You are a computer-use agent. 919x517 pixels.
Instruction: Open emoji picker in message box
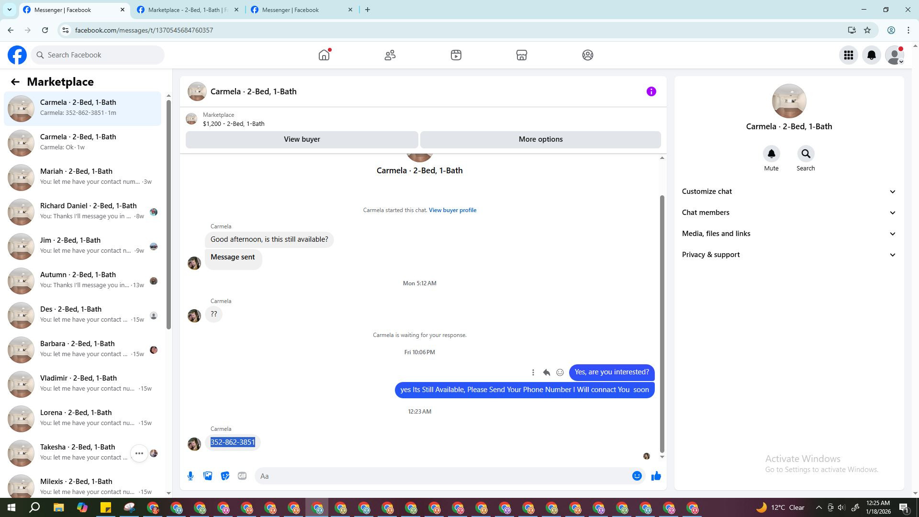[637, 476]
